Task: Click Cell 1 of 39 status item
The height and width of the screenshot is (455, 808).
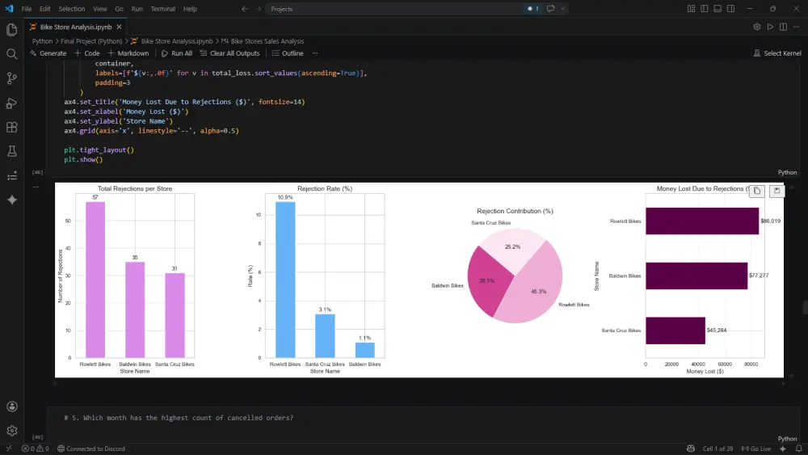Action: pos(718,449)
